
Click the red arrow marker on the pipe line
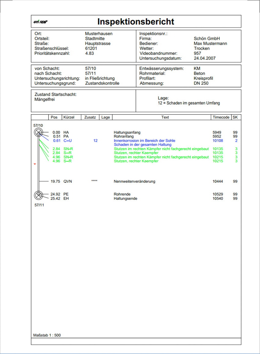point(35,164)
